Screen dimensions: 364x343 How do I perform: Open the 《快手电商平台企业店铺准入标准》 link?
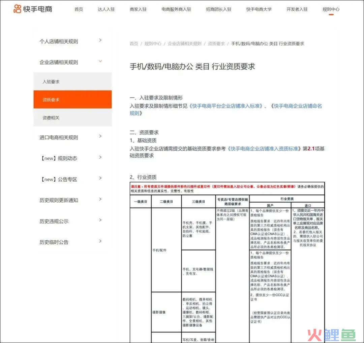point(226,106)
